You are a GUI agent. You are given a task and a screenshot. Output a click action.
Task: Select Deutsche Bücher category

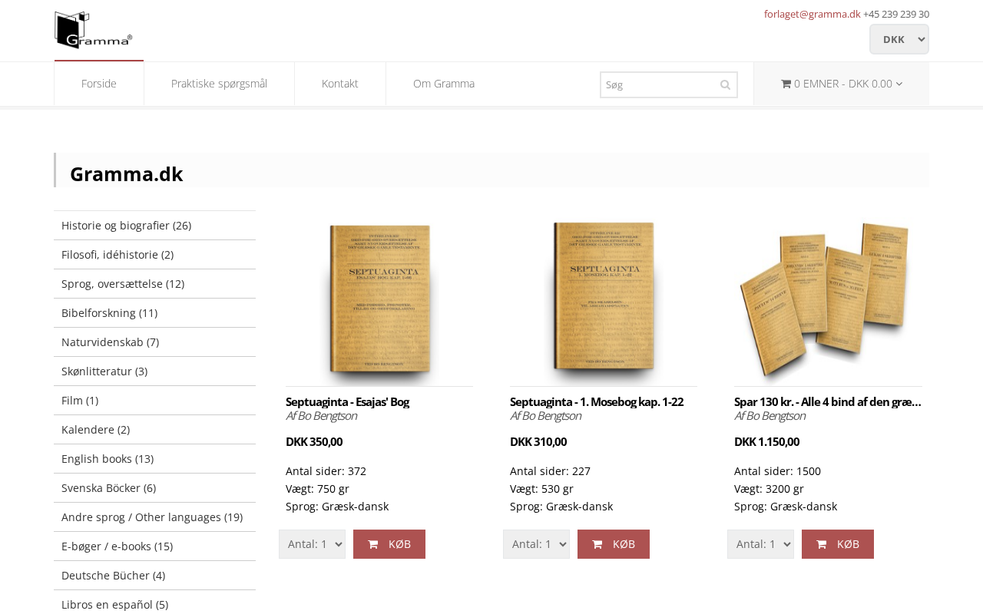(155, 576)
